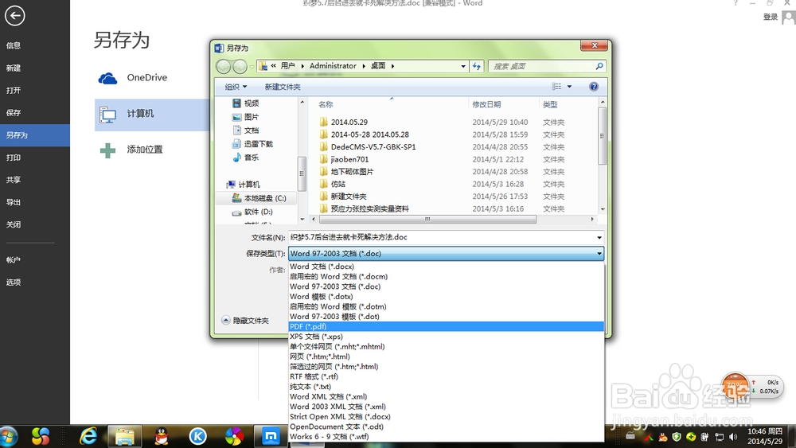Choose 启用宏的 Word 文档 (*.docm) type
The width and height of the screenshot is (796, 448).
point(447,276)
